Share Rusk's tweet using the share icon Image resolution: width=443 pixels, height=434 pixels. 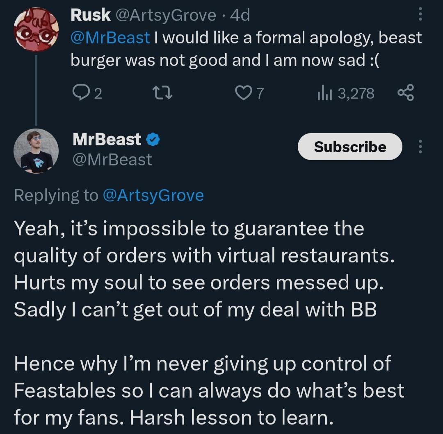click(405, 94)
